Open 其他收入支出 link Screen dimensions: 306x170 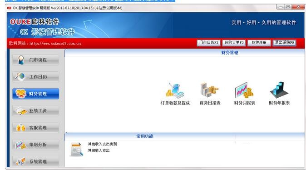coord(99,150)
